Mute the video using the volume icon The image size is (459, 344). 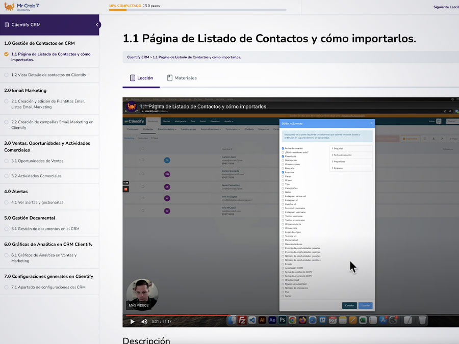143,322
